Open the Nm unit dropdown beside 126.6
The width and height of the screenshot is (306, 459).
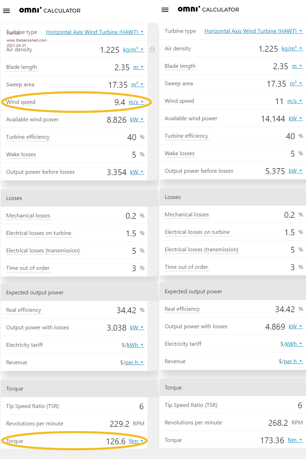[x=136, y=441]
